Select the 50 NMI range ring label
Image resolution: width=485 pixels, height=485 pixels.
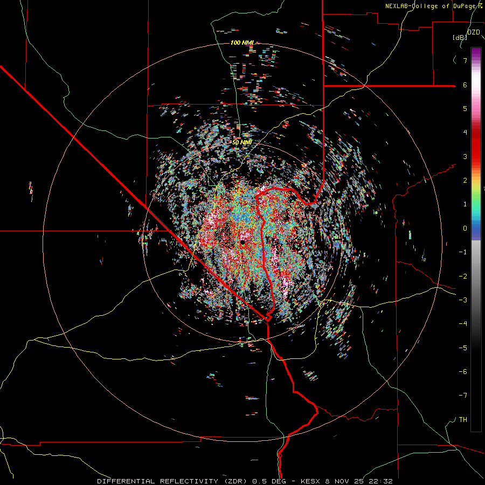242,143
